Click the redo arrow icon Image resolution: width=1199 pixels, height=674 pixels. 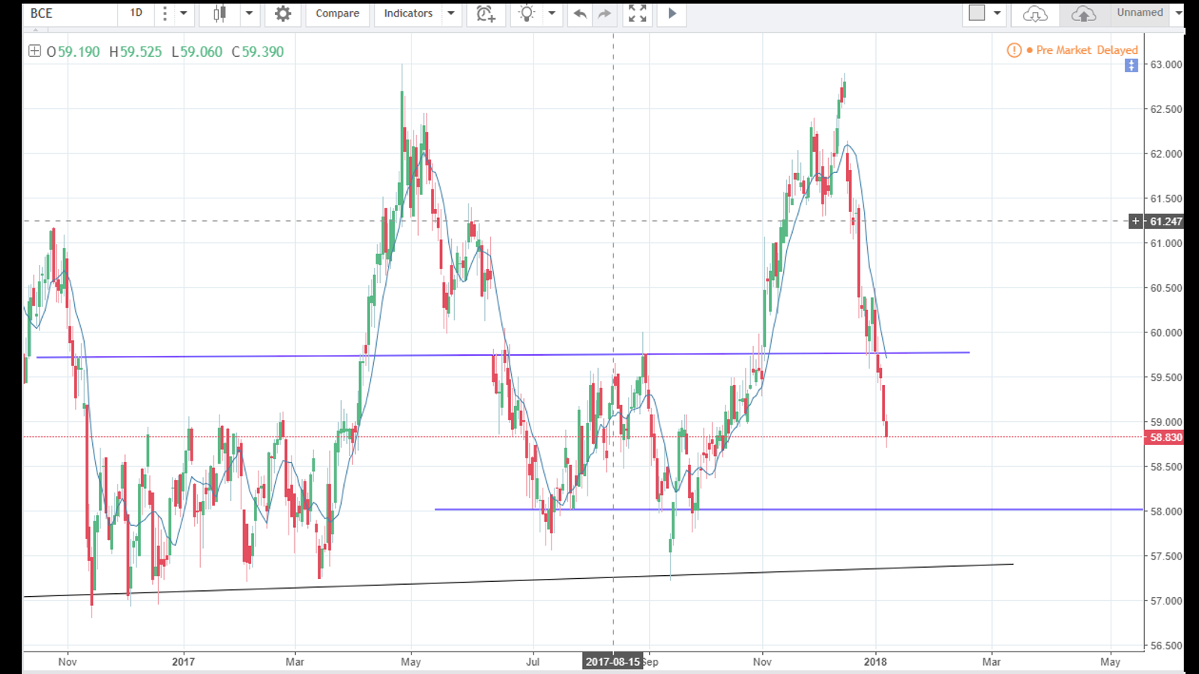pyautogui.click(x=604, y=13)
